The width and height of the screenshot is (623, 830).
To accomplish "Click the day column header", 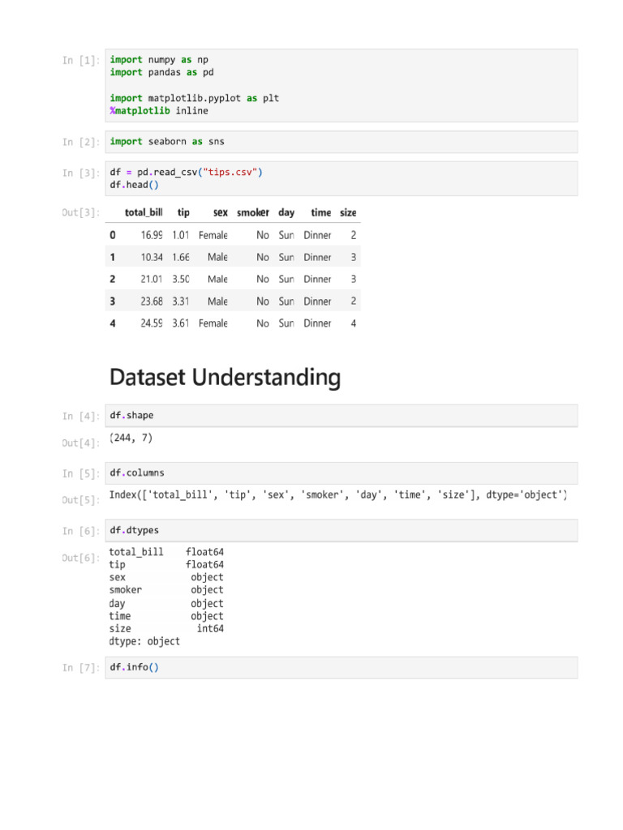I will click(x=286, y=212).
